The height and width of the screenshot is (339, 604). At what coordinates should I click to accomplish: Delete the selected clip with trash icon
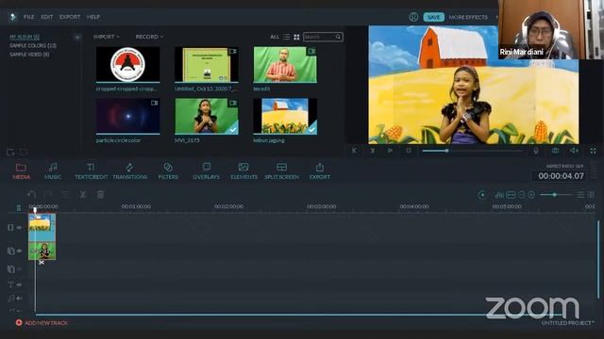[x=101, y=195]
